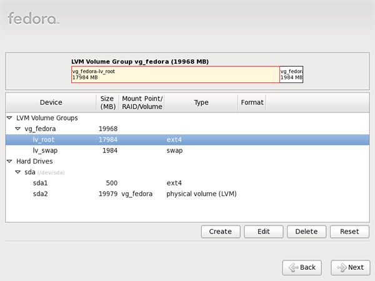Viewport: 375px width, 281px height.
Task: Select the 1984 MB swap bar segment
Action: 291,74
